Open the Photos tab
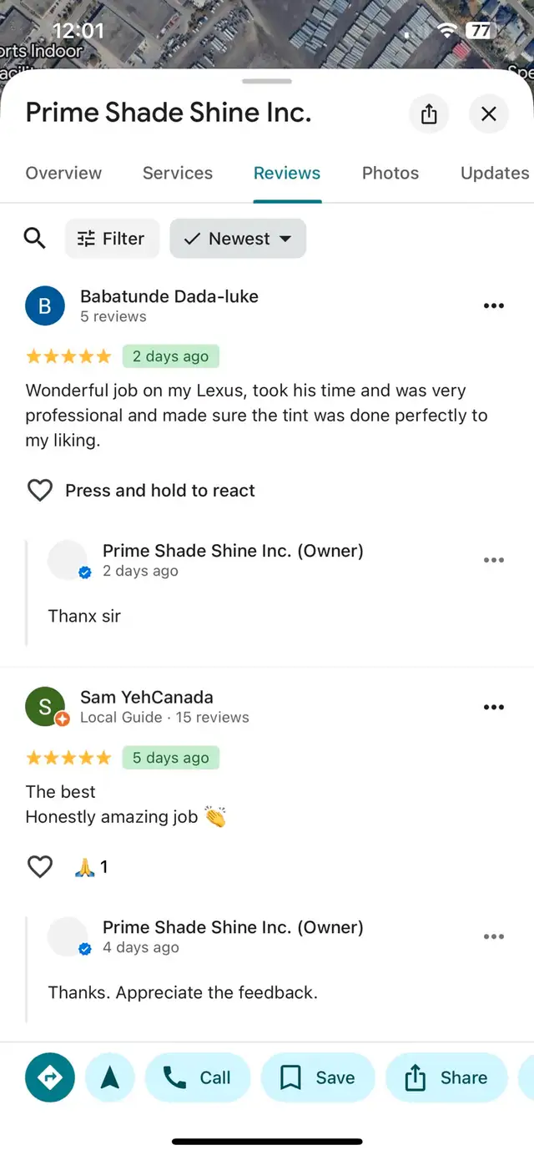534x1155 pixels. tap(390, 174)
